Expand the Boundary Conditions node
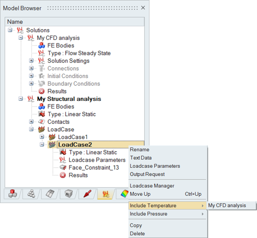The height and width of the screenshot is (238, 257). click(x=31, y=83)
